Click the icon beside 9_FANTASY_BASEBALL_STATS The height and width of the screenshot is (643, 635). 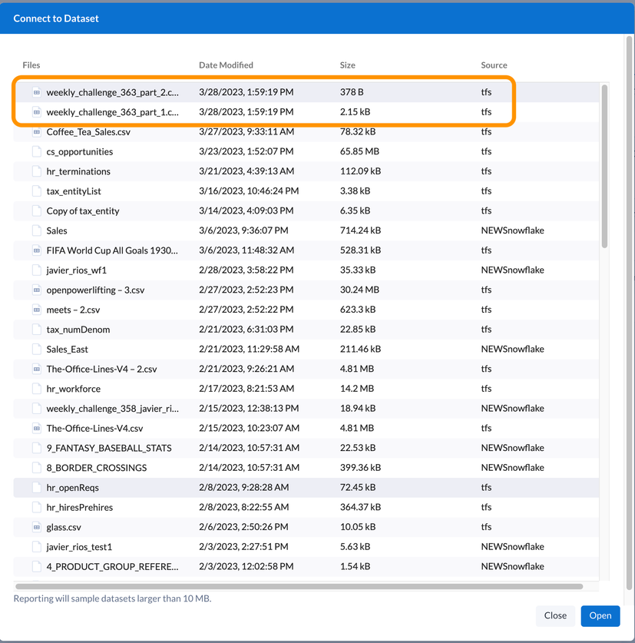pyautogui.click(x=37, y=448)
